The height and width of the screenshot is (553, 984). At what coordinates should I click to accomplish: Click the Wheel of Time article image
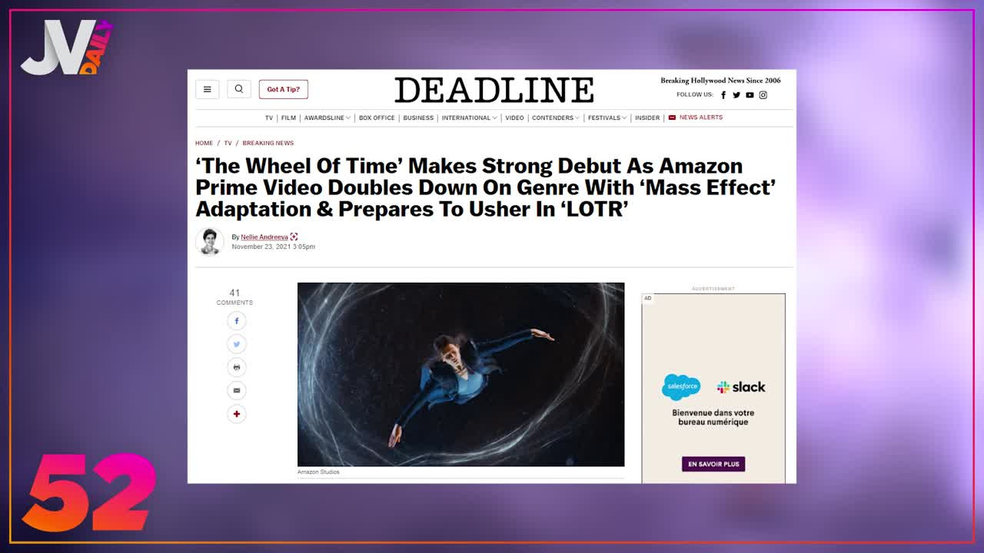click(x=460, y=374)
